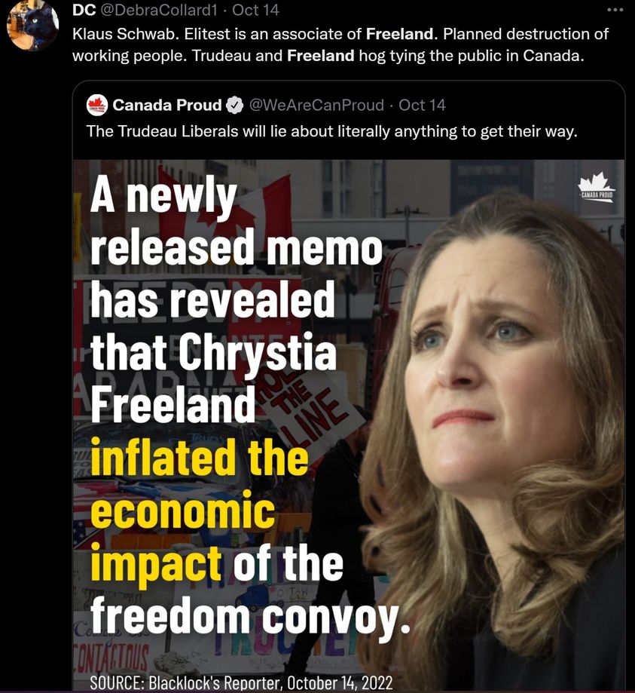Click the bold Freeland keyword in first line
The image size is (635, 693).
click(400, 34)
